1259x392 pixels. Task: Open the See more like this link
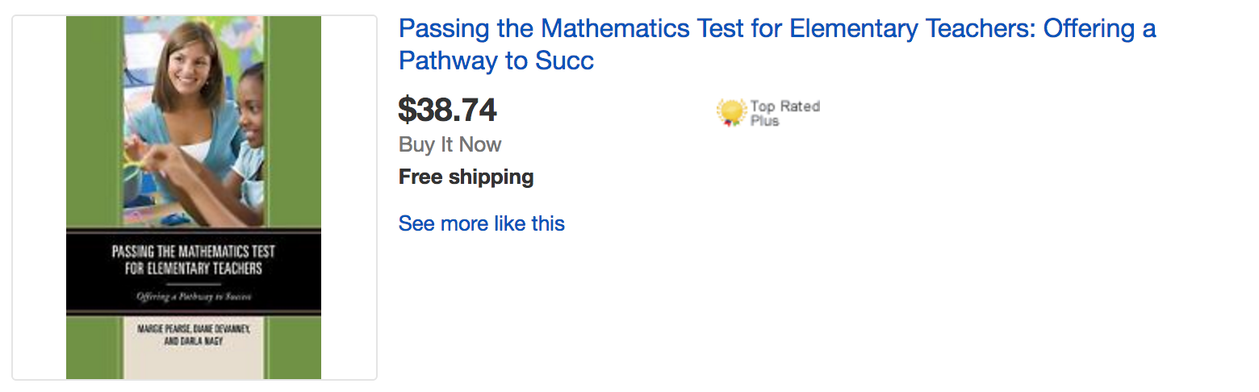(x=481, y=223)
